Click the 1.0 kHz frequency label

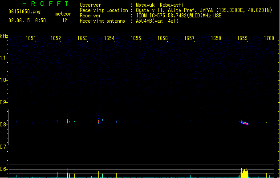(x=4, y=80)
